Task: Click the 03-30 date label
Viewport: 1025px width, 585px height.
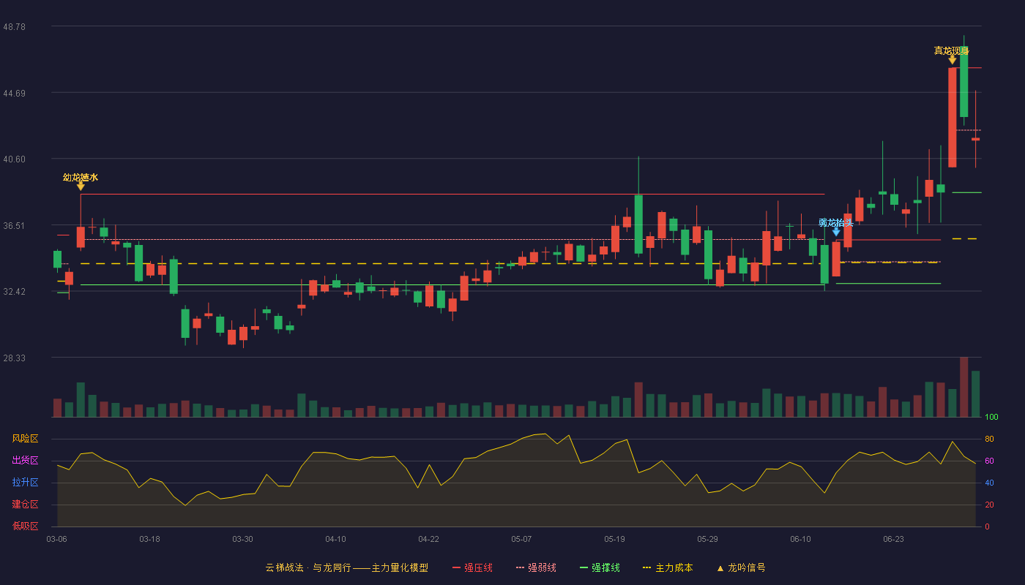Action: click(242, 539)
